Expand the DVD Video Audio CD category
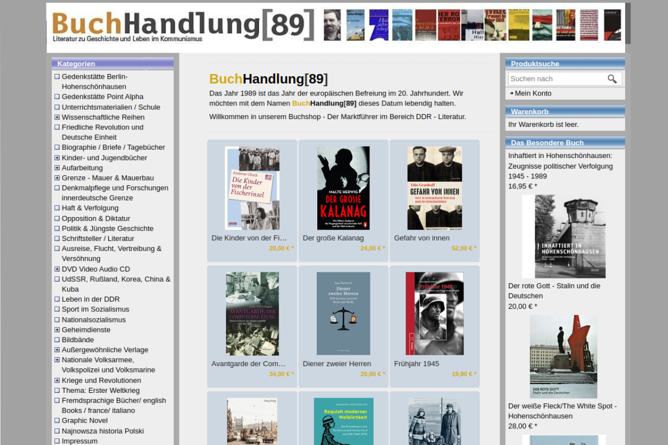The width and height of the screenshot is (668, 445). pos(57,269)
